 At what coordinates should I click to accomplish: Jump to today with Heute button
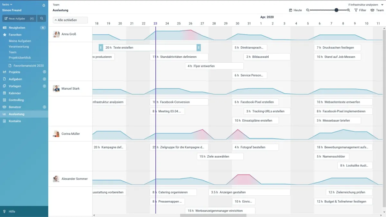(295, 10)
